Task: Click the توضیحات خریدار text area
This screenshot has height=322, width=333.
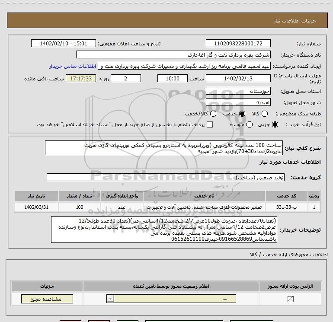Action: pyautogui.click(x=164, y=230)
